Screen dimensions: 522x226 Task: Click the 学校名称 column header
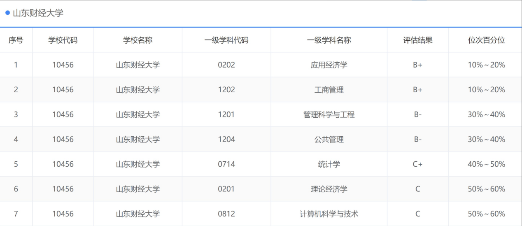click(137, 40)
